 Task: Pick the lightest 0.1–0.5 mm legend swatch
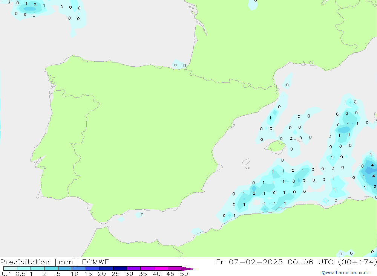(10, 268)
